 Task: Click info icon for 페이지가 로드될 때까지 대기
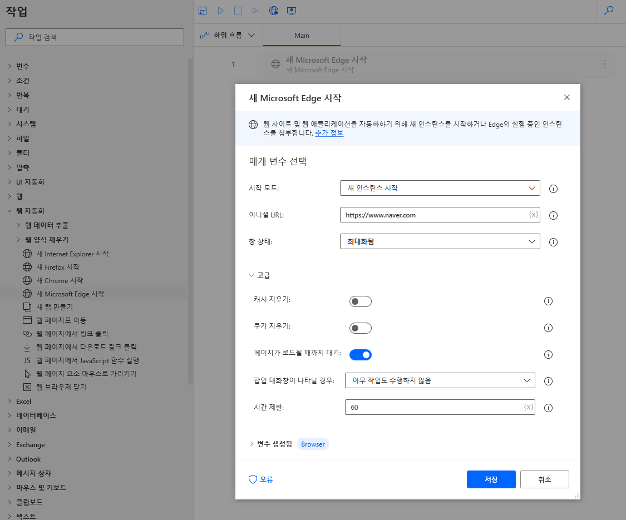tap(548, 354)
